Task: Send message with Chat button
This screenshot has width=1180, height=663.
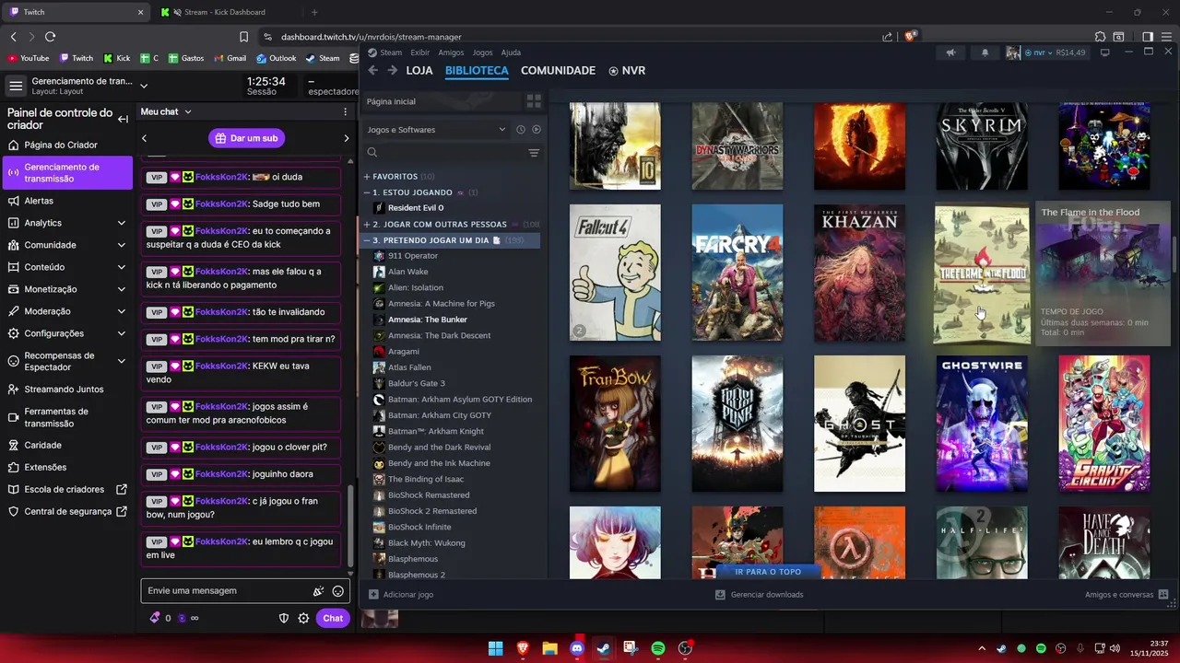Action: 333,619
